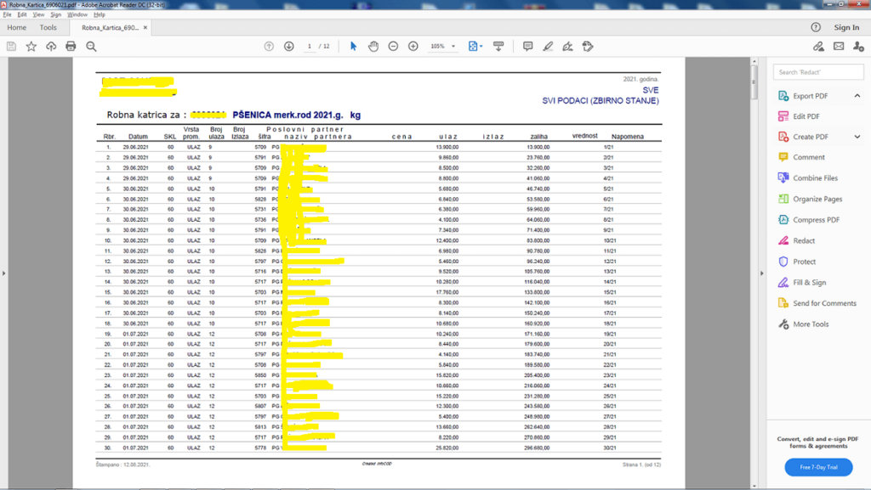Share link icon in toolbar
Viewport: 871px width, 490px height.
click(x=819, y=47)
